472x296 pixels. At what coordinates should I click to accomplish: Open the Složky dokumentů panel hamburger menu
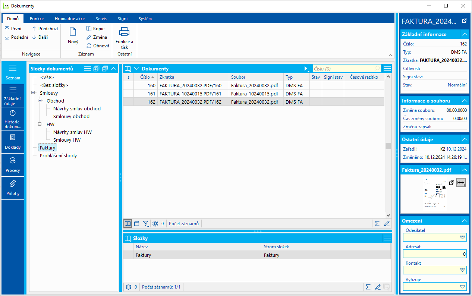pyautogui.click(x=87, y=69)
